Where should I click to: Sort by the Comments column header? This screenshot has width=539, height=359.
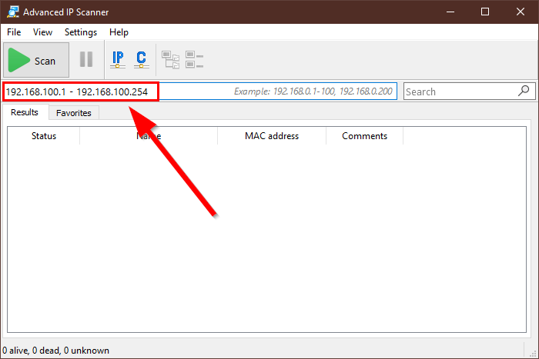click(364, 136)
